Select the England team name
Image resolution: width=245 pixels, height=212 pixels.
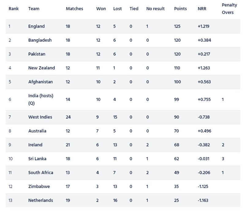pyautogui.click(x=36, y=26)
